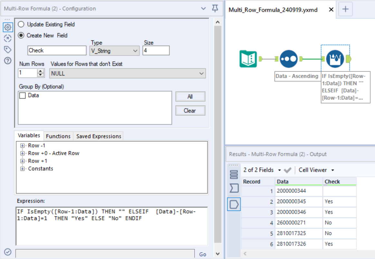The width and height of the screenshot is (375, 259).
Task: Switch to the Functions tab
Action: tap(58, 136)
